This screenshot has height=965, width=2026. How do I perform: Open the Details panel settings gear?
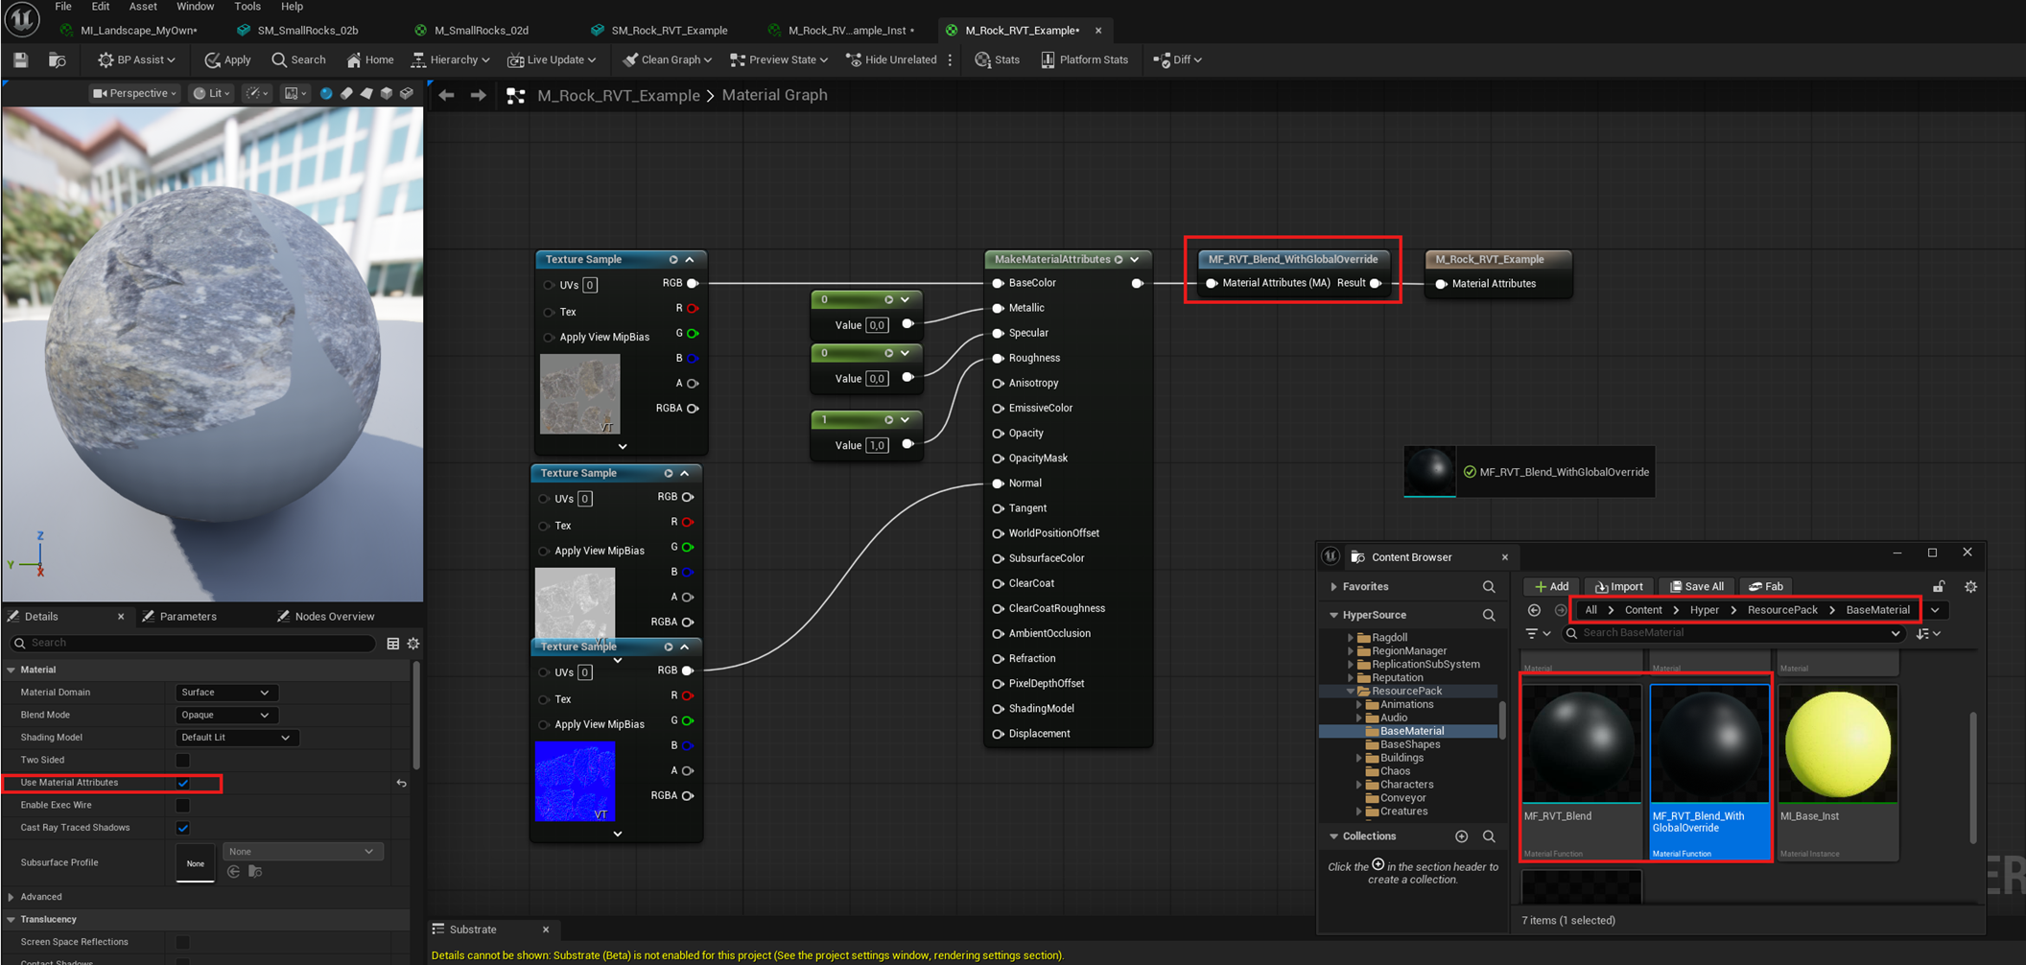point(413,644)
